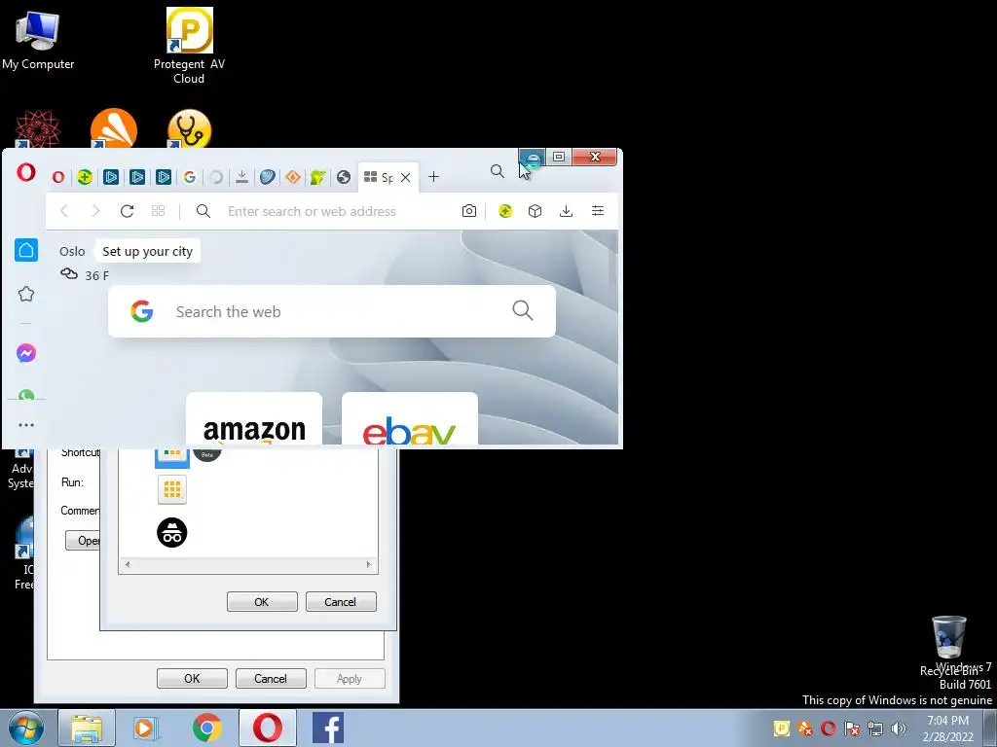The width and height of the screenshot is (997, 747).
Task: Open the Opera main menu logo
Action: (x=26, y=172)
